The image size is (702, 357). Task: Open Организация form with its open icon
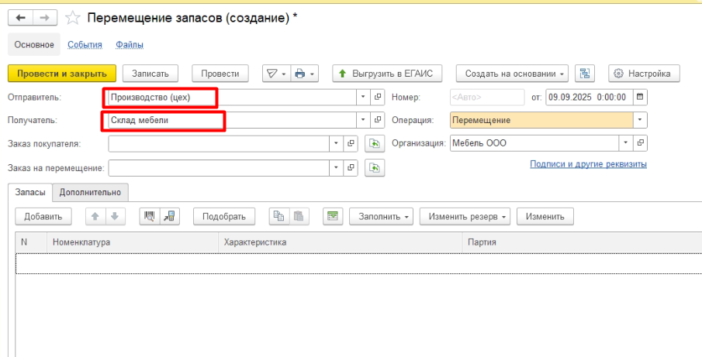[640, 143]
